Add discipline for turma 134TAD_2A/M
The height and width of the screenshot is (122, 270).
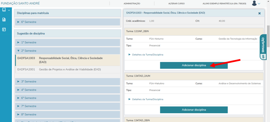(x=194, y=110)
